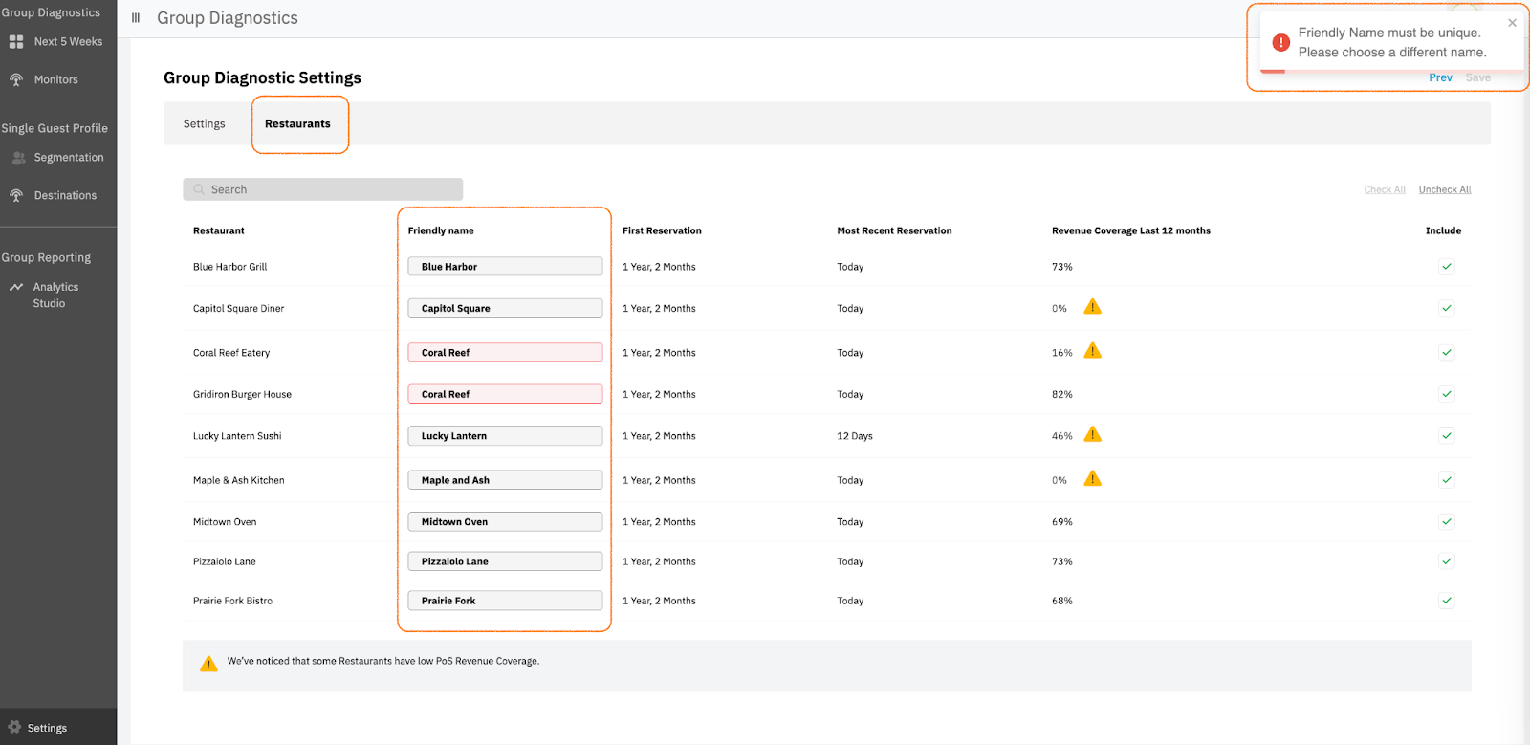1530x745 pixels.
Task: Click warning icon in Lucky Lantern Sushi row
Action: [1092, 435]
